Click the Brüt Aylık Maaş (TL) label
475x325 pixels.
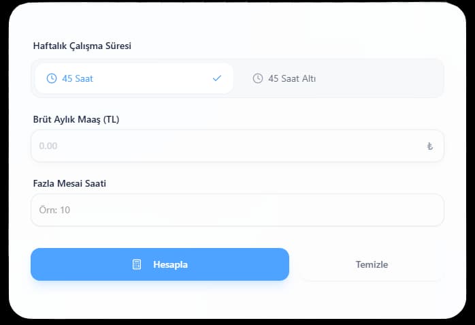click(x=76, y=119)
